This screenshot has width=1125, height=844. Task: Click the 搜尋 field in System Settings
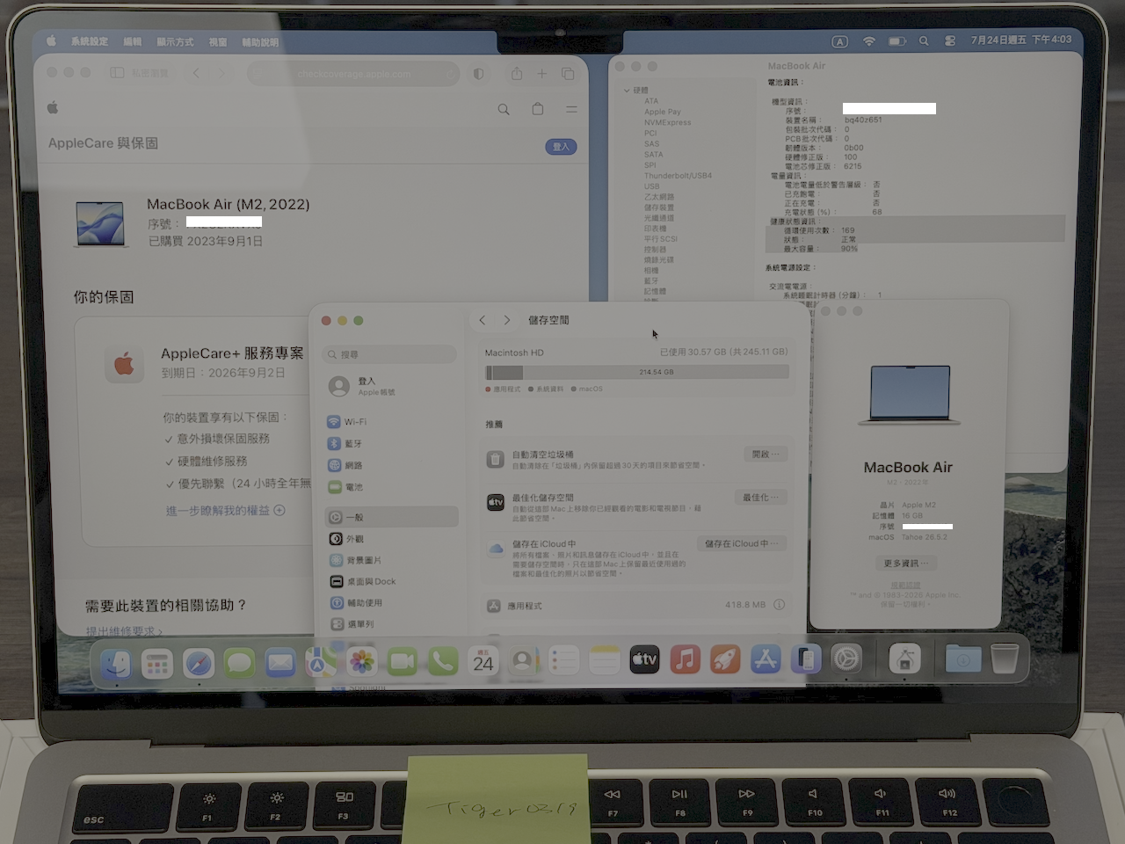pos(390,354)
